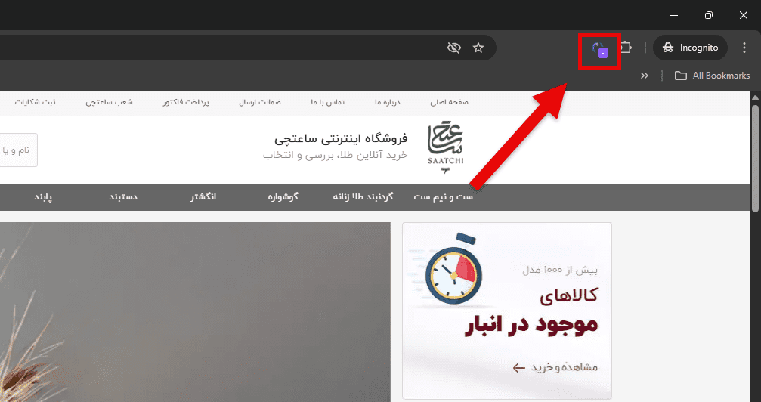Viewport: 761px width, 402px height.
Task: Minimize the browser window
Action: [673, 15]
